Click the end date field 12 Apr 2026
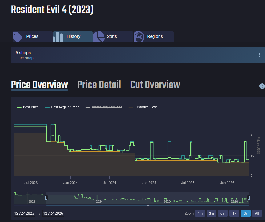This screenshot has height=222, width=265. click(53, 213)
